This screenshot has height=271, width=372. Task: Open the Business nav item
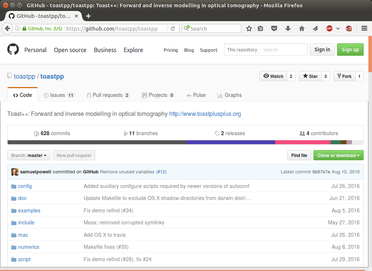[105, 50]
